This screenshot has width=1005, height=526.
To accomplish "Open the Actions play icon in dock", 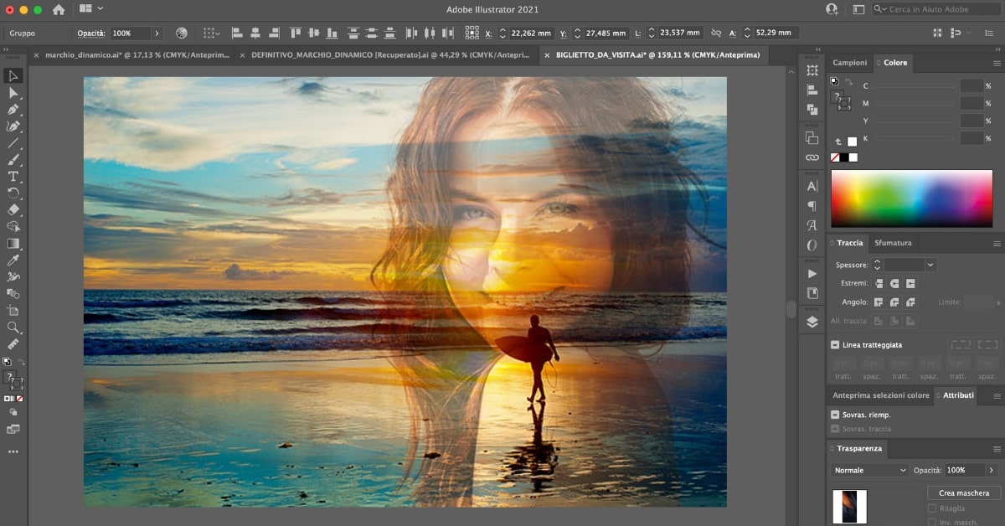I will [x=812, y=274].
